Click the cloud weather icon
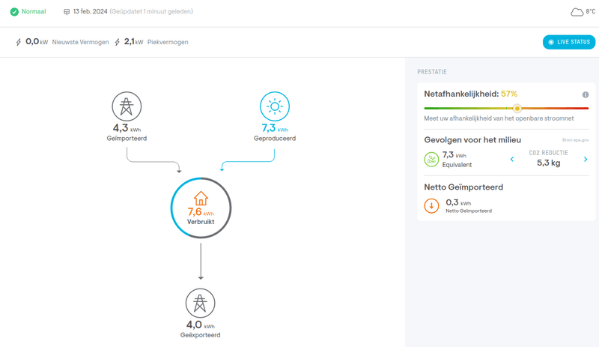This screenshot has width=599, height=347. (577, 12)
